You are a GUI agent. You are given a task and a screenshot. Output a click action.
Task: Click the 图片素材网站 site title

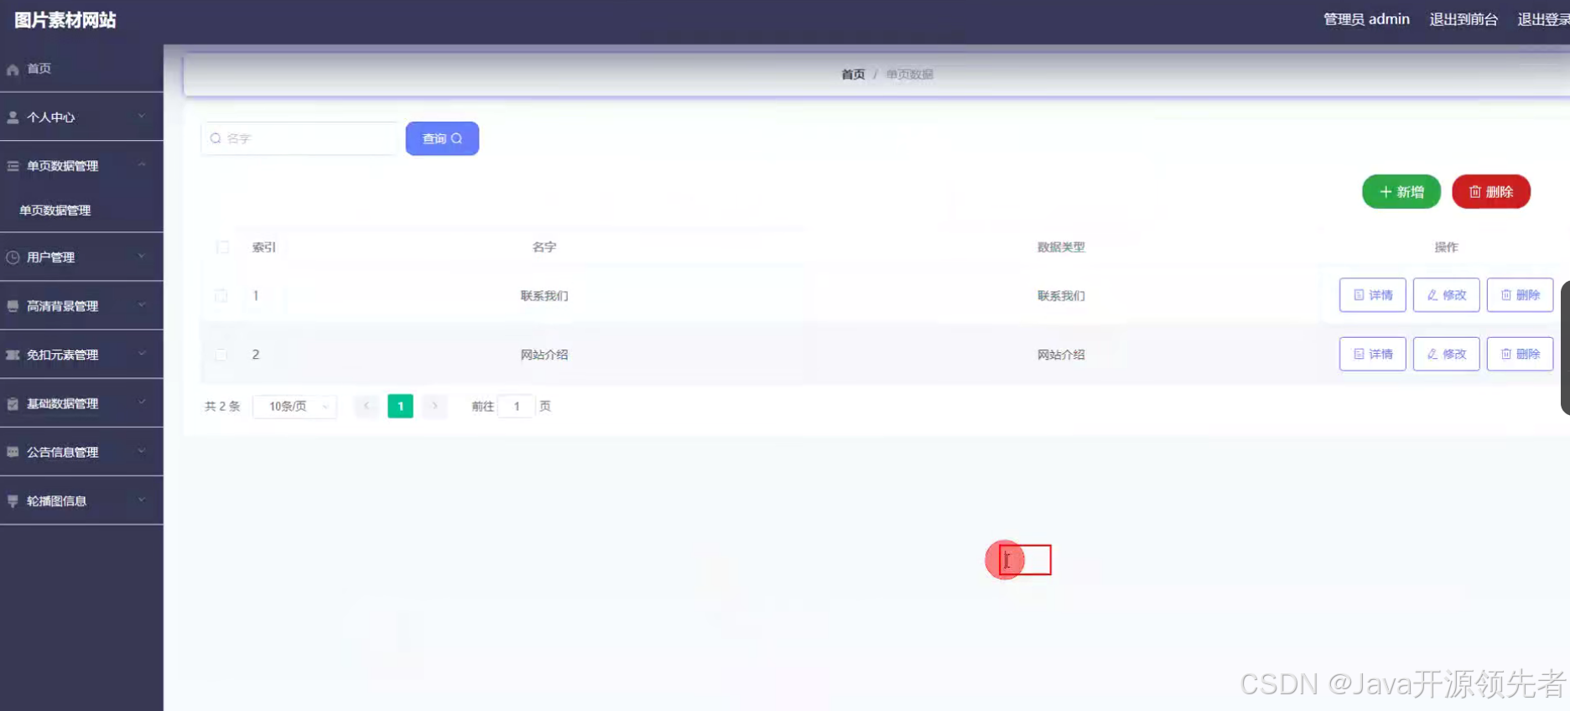pyautogui.click(x=65, y=20)
